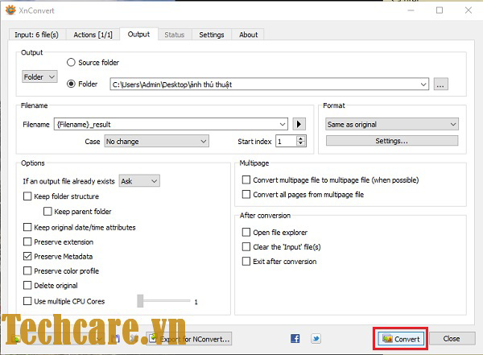This screenshot has height=355, width=483.
Task: Enable Preserve extension checkbox
Action: (27, 241)
